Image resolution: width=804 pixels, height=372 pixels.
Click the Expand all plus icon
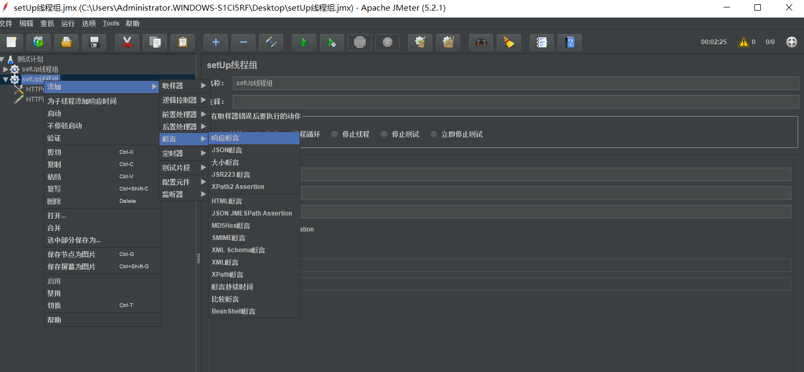215,42
